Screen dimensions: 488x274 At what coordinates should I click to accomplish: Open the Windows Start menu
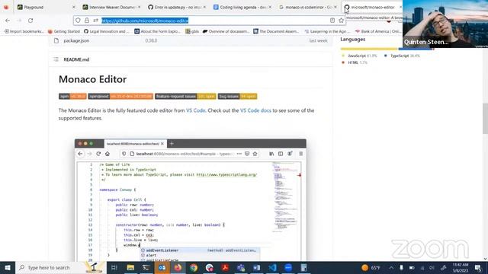pos(7,267)
